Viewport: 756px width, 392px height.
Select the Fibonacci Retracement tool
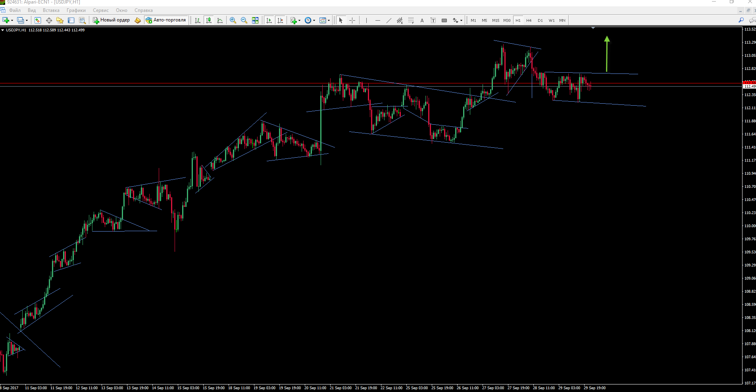pos(411,20)
